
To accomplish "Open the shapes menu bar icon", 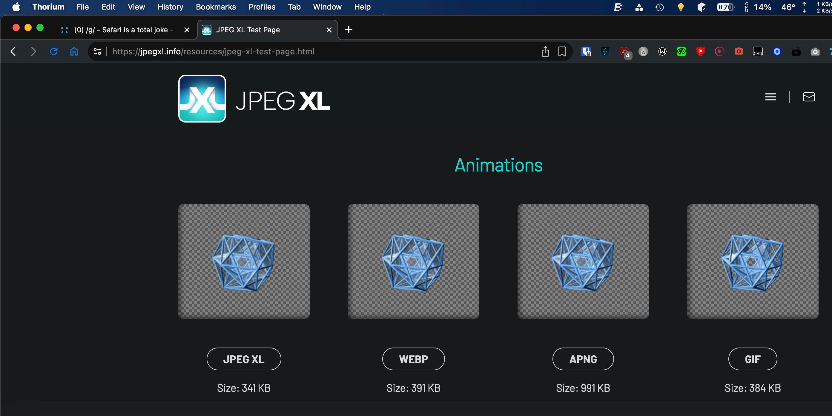I will click(639, 7).
